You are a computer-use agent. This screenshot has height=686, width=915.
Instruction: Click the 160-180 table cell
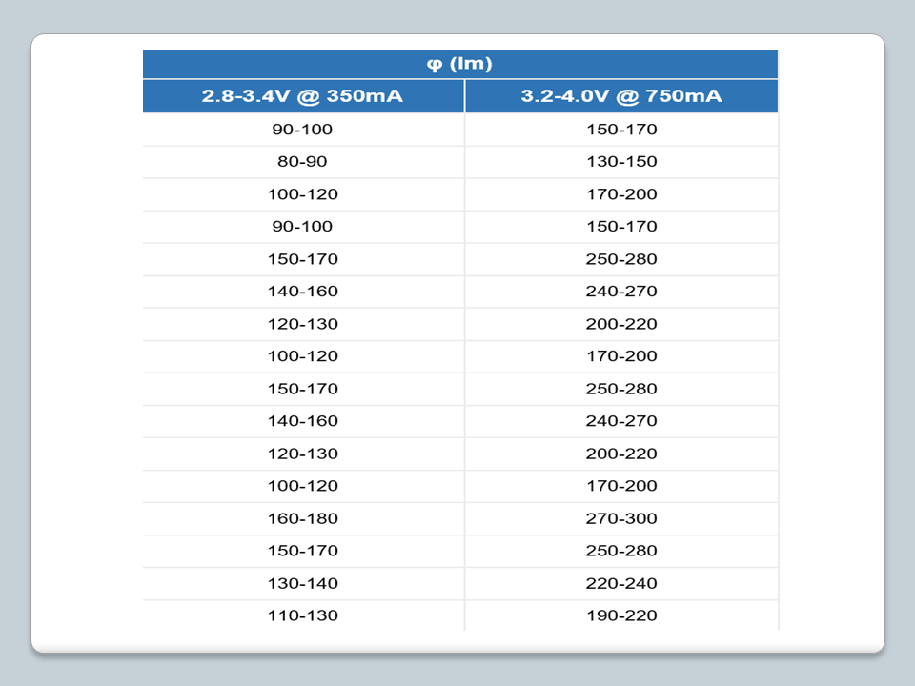[x=303, y=518]
